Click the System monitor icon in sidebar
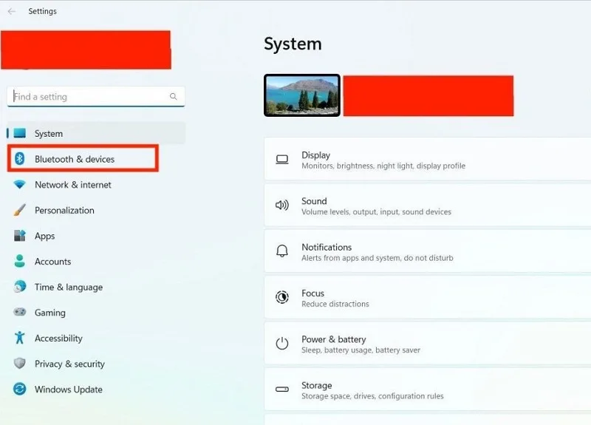Image resolution: width=591 pixels, height=425 pixels. click(20, 133)
